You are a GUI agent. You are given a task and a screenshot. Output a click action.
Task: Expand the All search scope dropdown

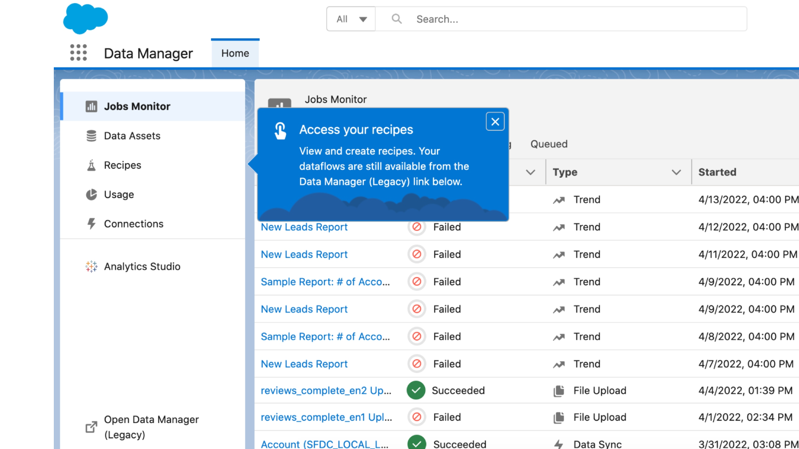click(351, 19)
